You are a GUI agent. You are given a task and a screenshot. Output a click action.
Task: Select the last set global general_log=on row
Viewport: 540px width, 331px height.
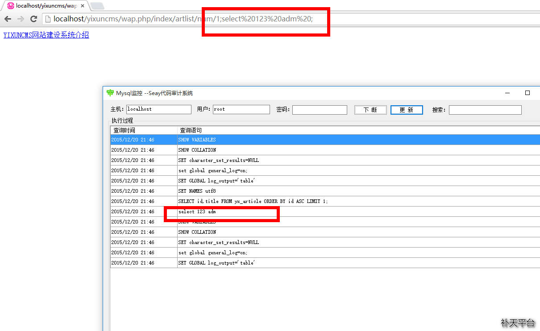[325, 252]
